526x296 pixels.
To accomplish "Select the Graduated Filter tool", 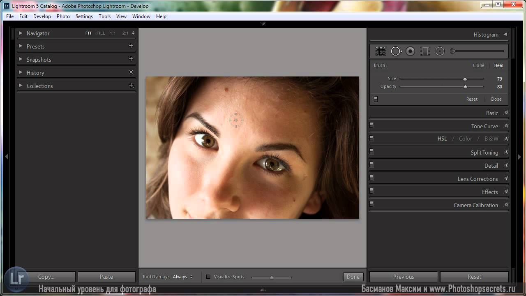I will tap(425, 51).
